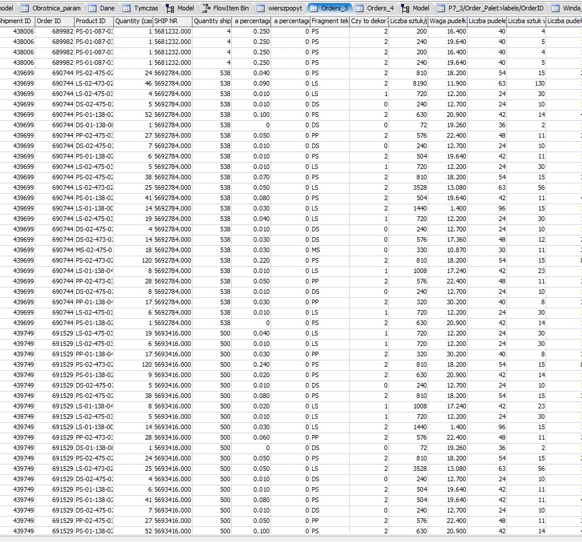Click the FlowItem Bin tab icon

(206, 8)
